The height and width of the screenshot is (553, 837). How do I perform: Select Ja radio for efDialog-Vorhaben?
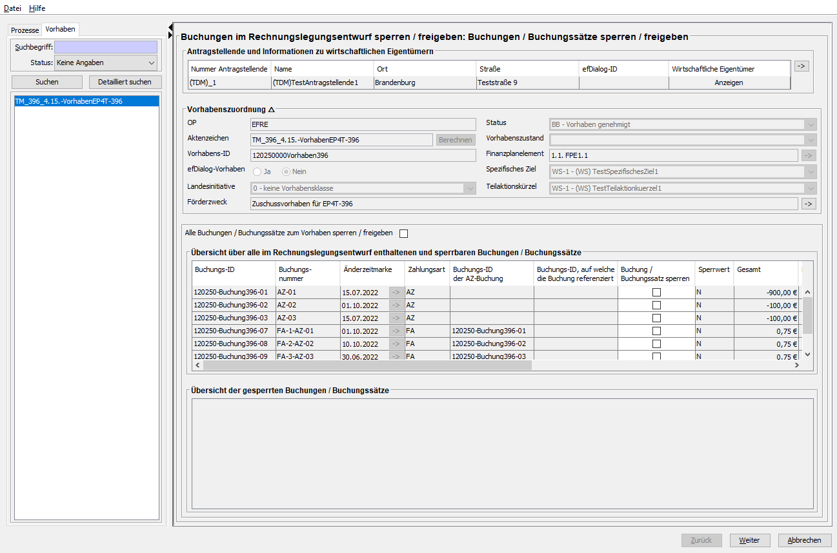257,172
